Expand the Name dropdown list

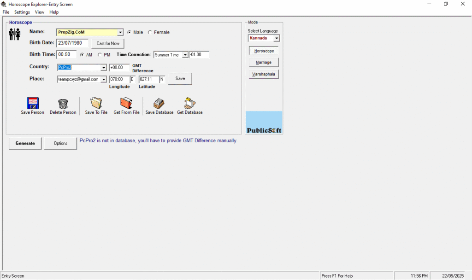(x=120, y=32)
